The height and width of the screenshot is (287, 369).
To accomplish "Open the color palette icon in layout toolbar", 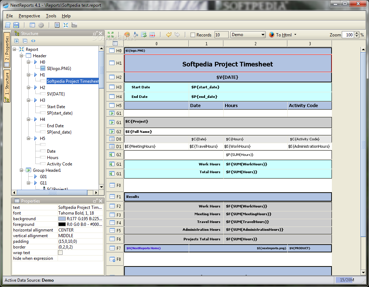I will coord(127,35).
